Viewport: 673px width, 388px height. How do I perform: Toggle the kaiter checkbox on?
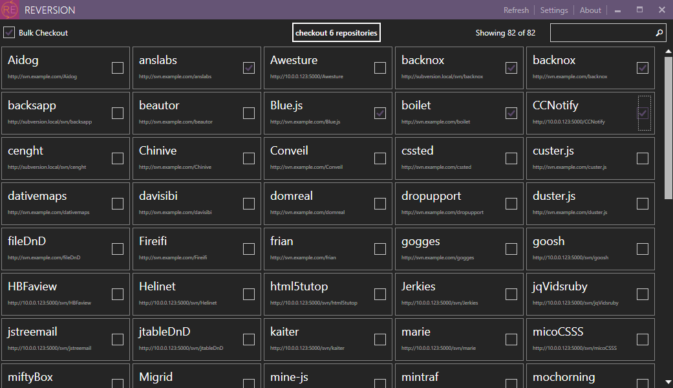[x=380, y=339]
